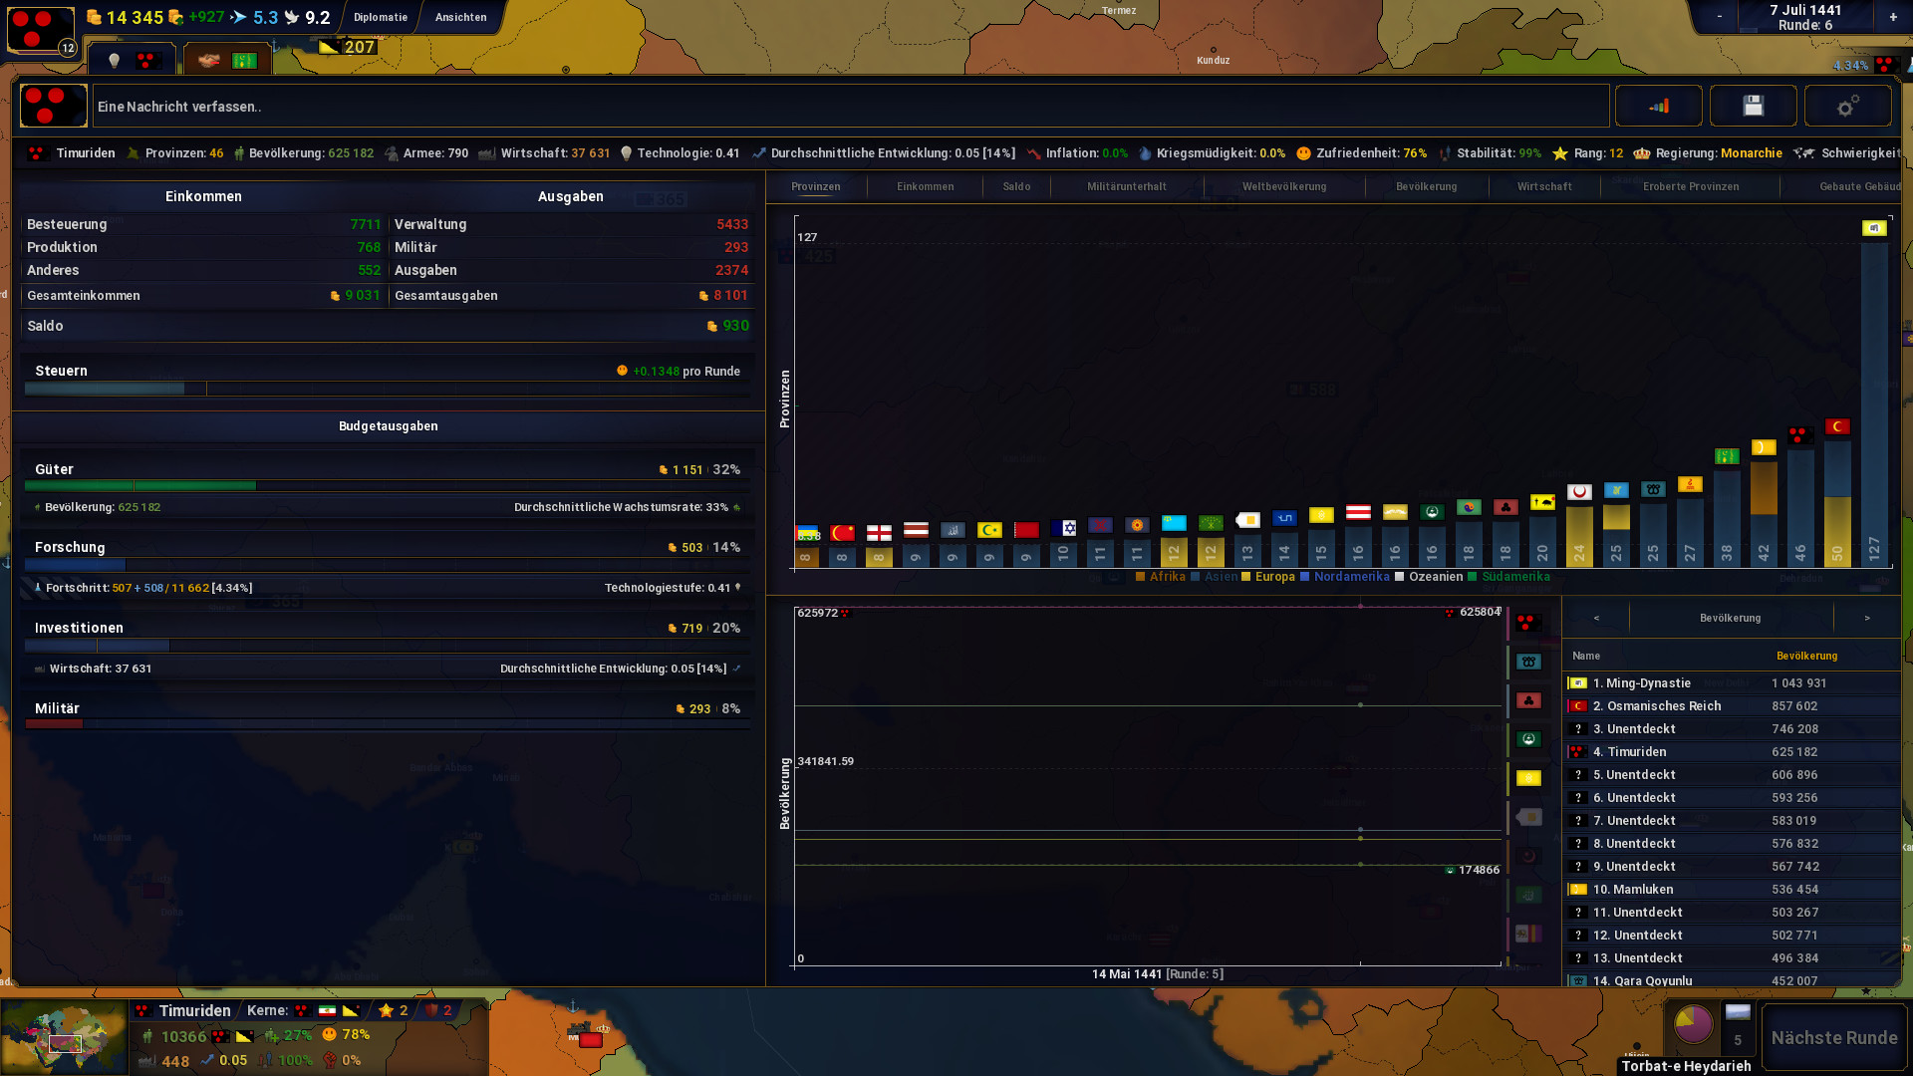Click the save game floppy disk icon
Image resolution: width=1913 pixels, height=1076 pixels.
1753,106
